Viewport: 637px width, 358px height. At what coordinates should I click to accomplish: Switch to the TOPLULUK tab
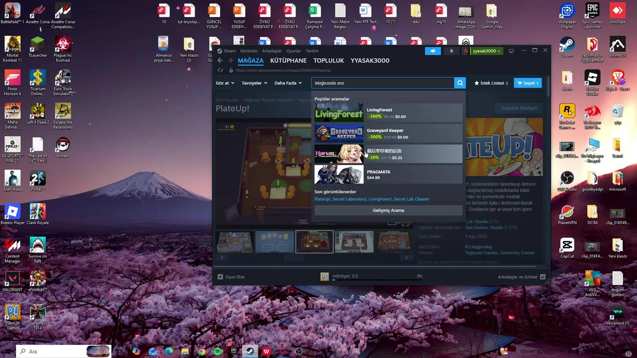pyautogui.click(x=328, y=61)
